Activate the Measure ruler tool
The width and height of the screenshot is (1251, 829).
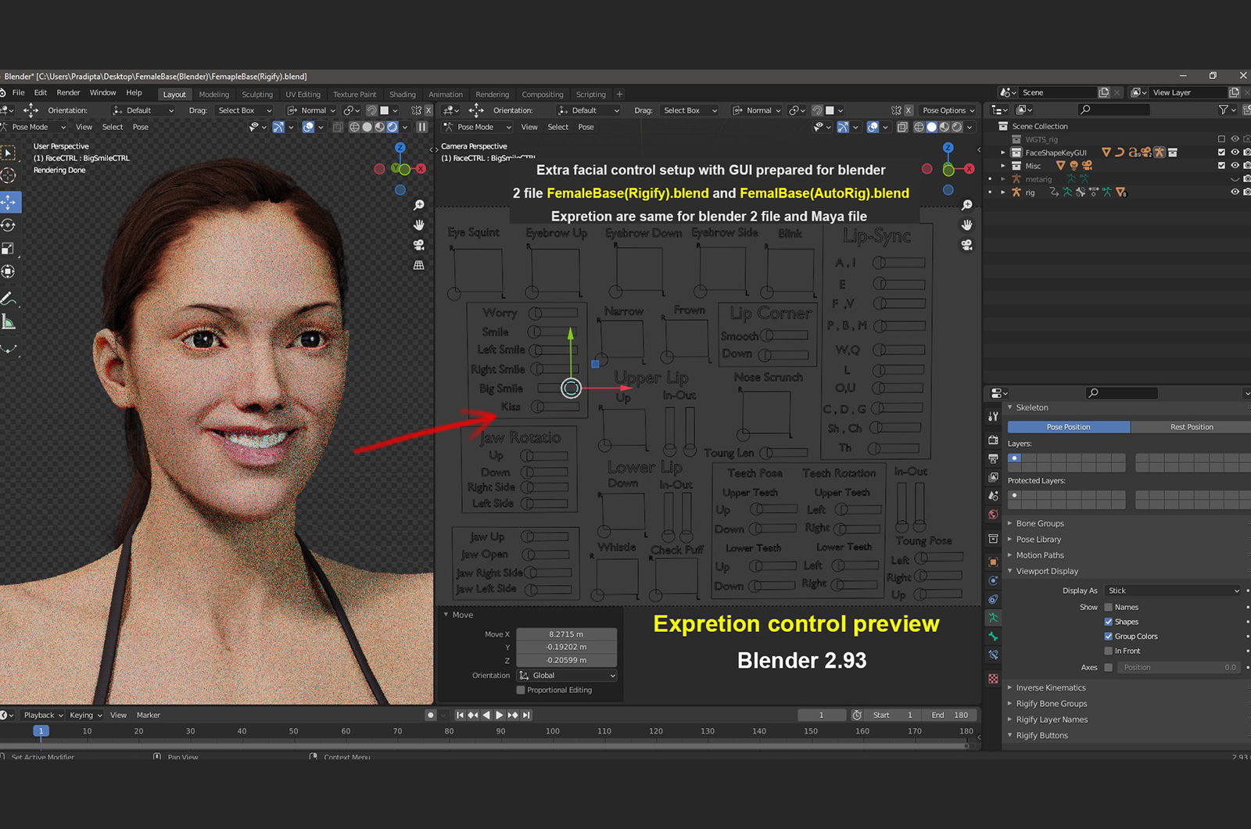coord(9,322)
